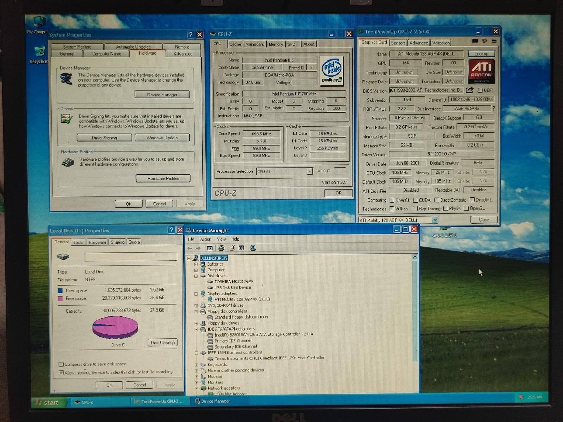Click OK in the CPU-Z window
The image size is (563, 422).
tap(338, 193)
